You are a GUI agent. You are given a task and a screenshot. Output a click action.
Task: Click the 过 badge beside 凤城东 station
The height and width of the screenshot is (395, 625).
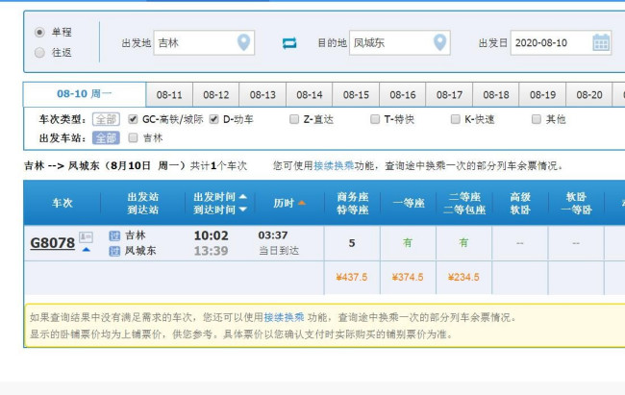coord(114,251)
